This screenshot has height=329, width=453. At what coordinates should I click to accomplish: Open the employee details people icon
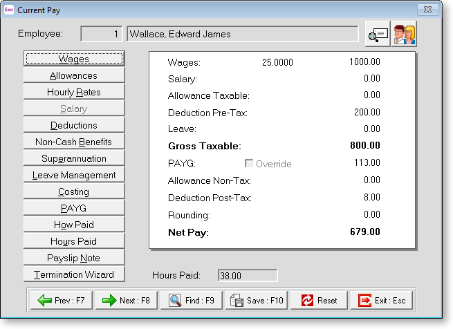(404, 35)
